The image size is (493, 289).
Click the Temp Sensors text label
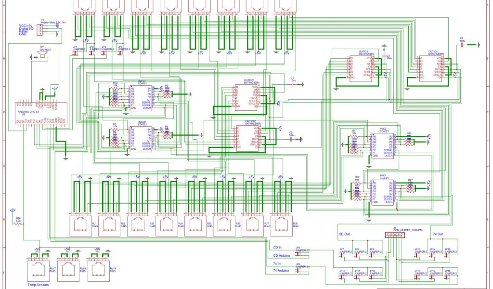point(38,285)
